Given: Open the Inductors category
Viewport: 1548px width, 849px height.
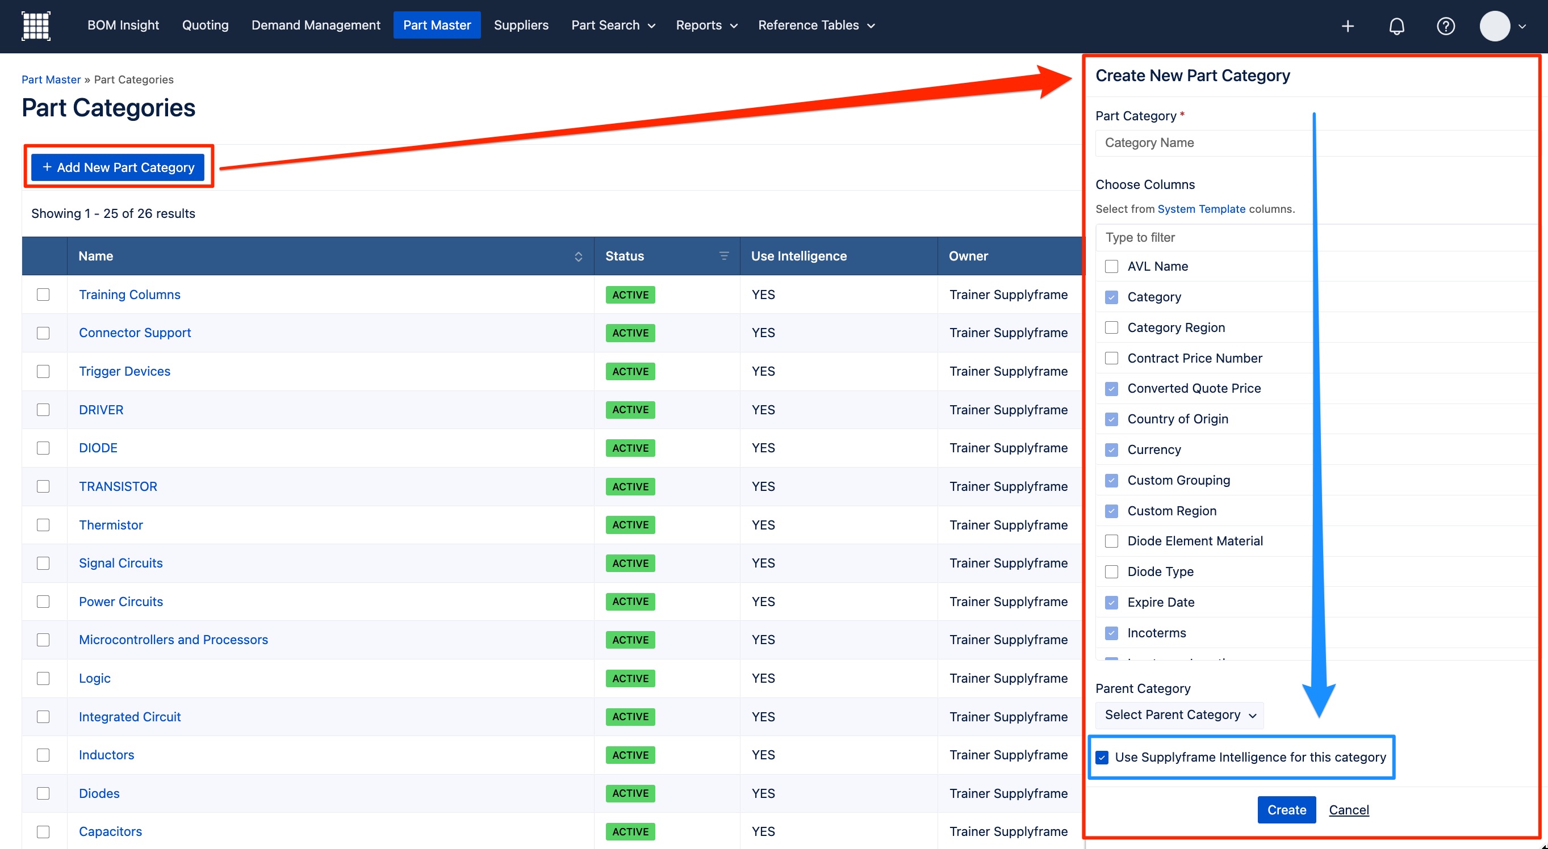Looking at the screenshot, I should [106, 755].
